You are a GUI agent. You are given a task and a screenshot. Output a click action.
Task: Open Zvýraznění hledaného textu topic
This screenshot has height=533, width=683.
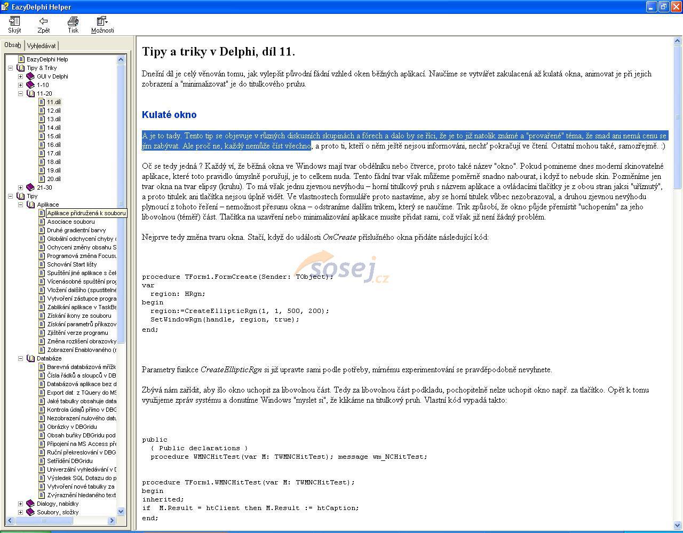(x=81, y=495)
